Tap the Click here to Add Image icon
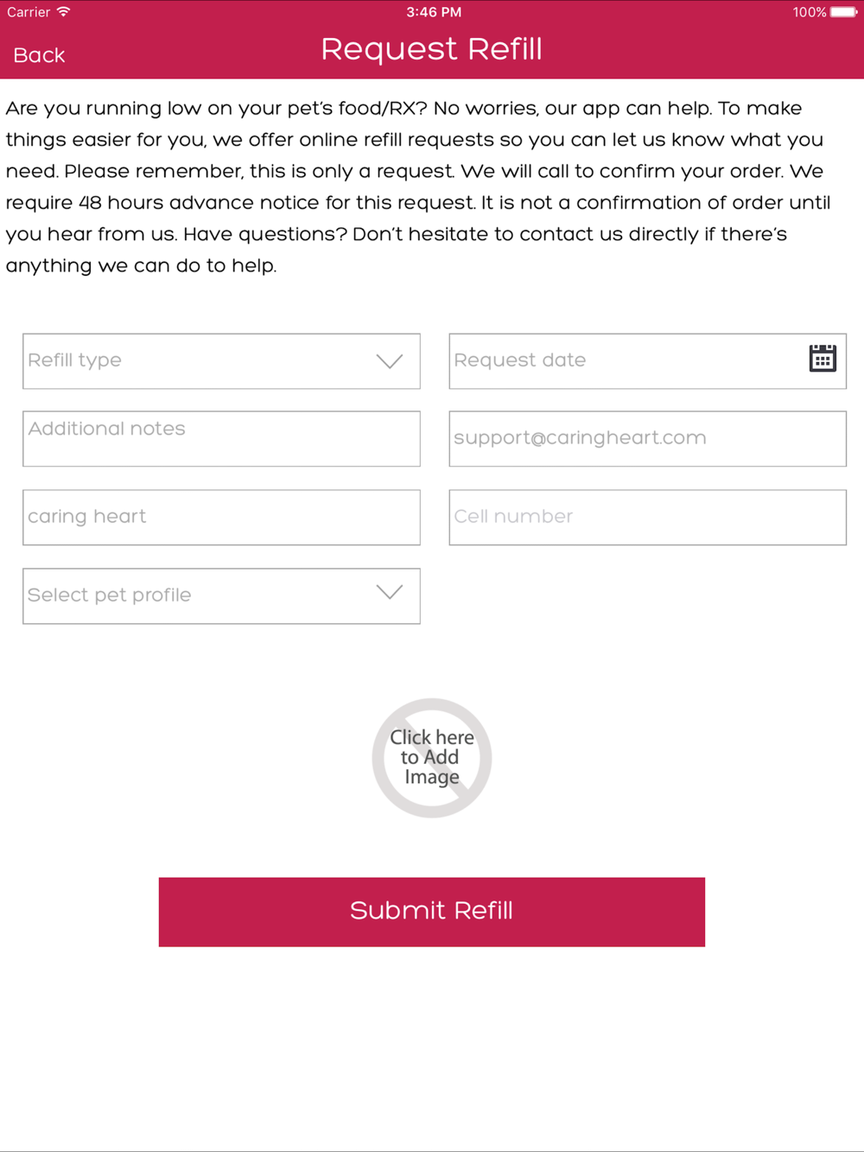 (432, 758)
